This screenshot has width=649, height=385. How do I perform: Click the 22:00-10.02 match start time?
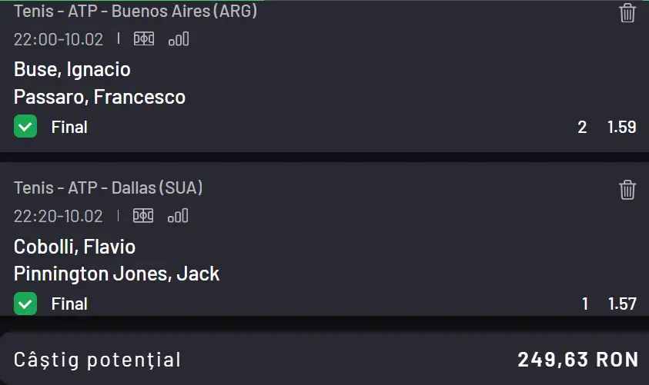click(59, 40)
